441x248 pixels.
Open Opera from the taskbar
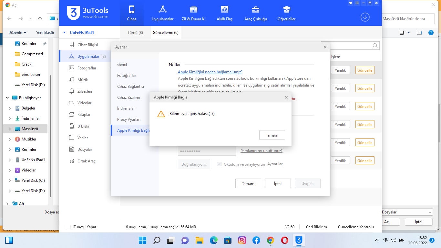click(x=285, y=240)
